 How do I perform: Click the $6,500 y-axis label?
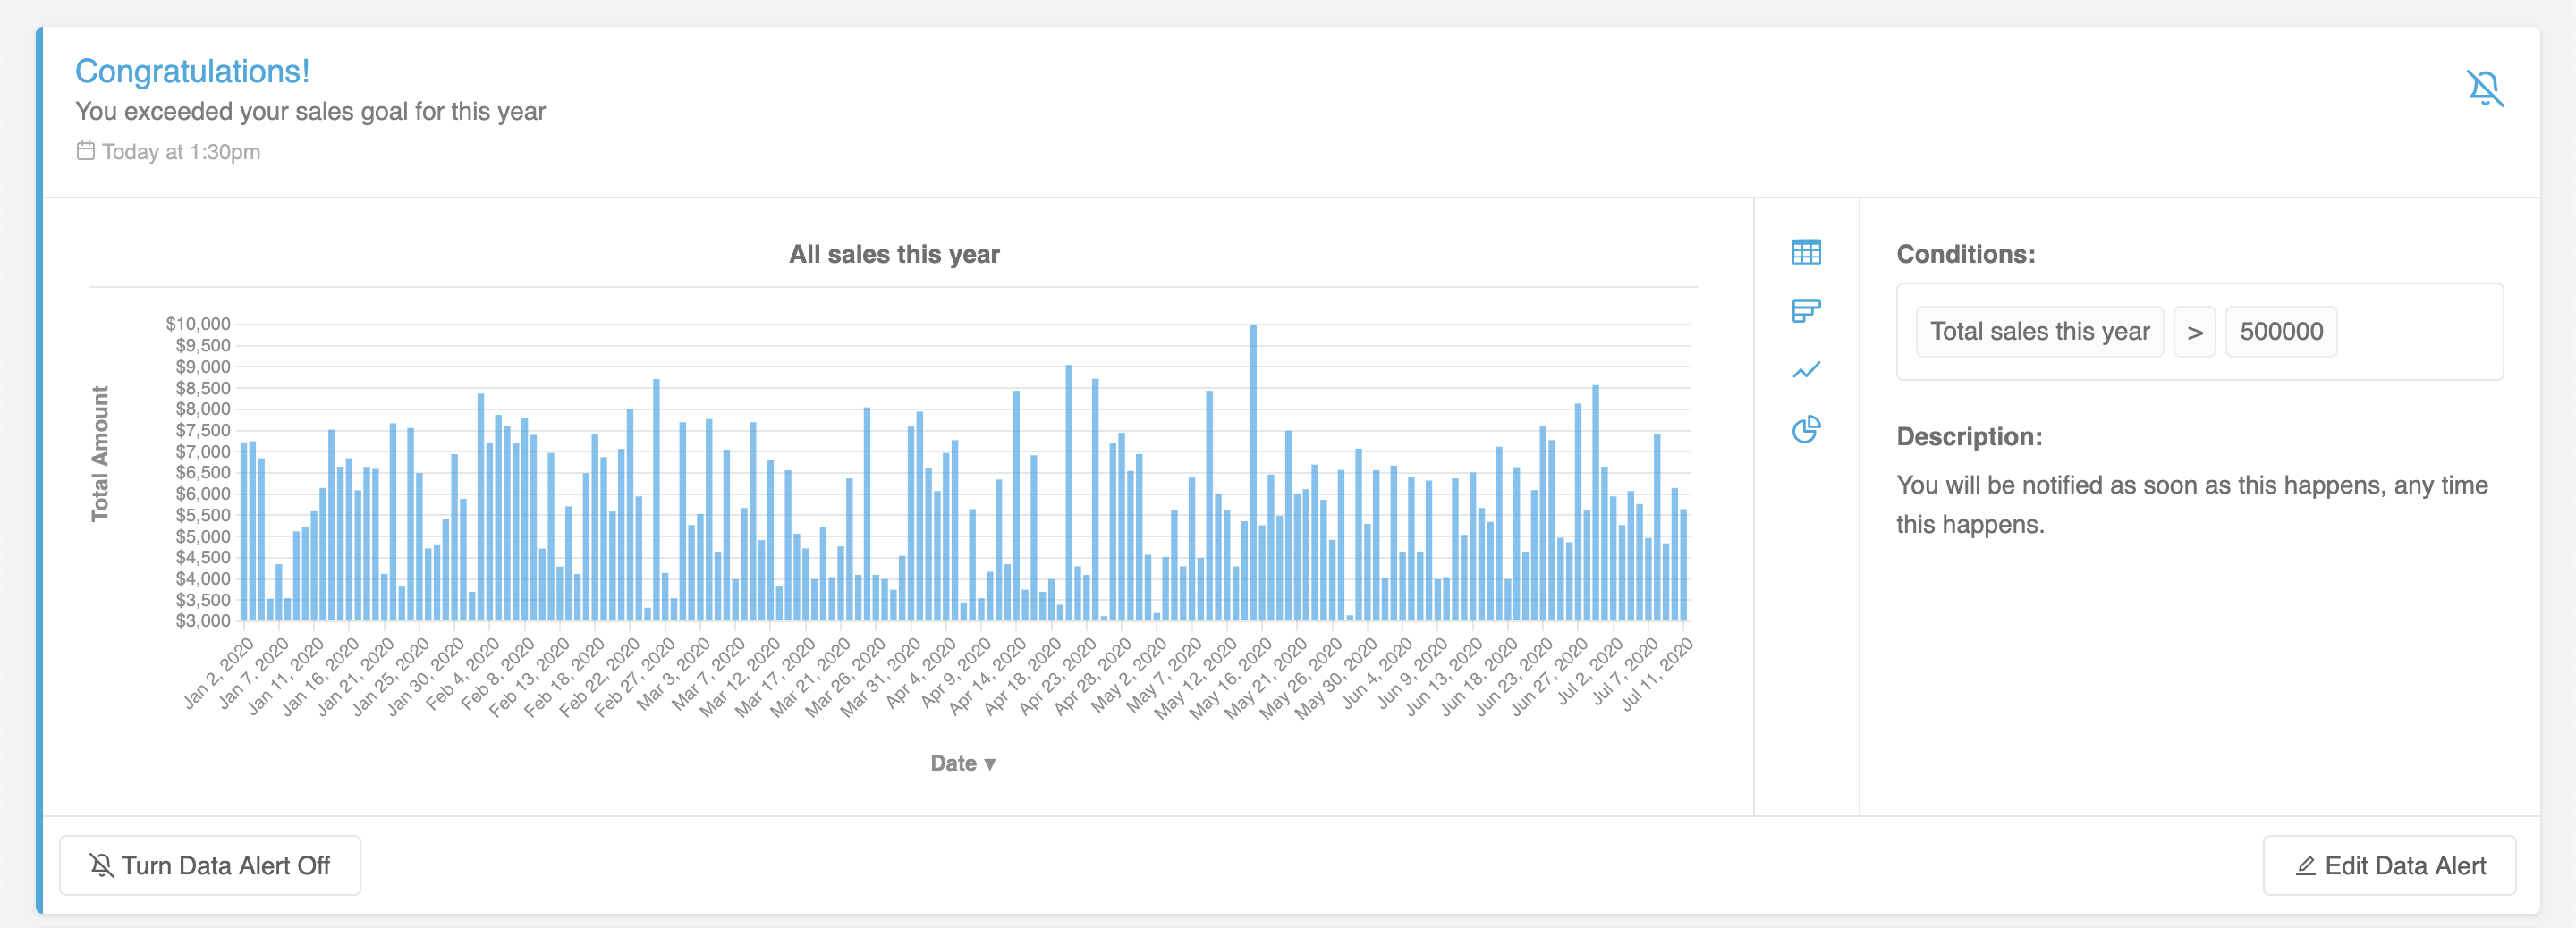[203, 473]
